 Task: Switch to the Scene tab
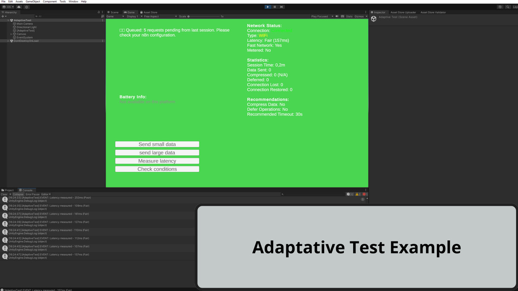click(113, 13)
